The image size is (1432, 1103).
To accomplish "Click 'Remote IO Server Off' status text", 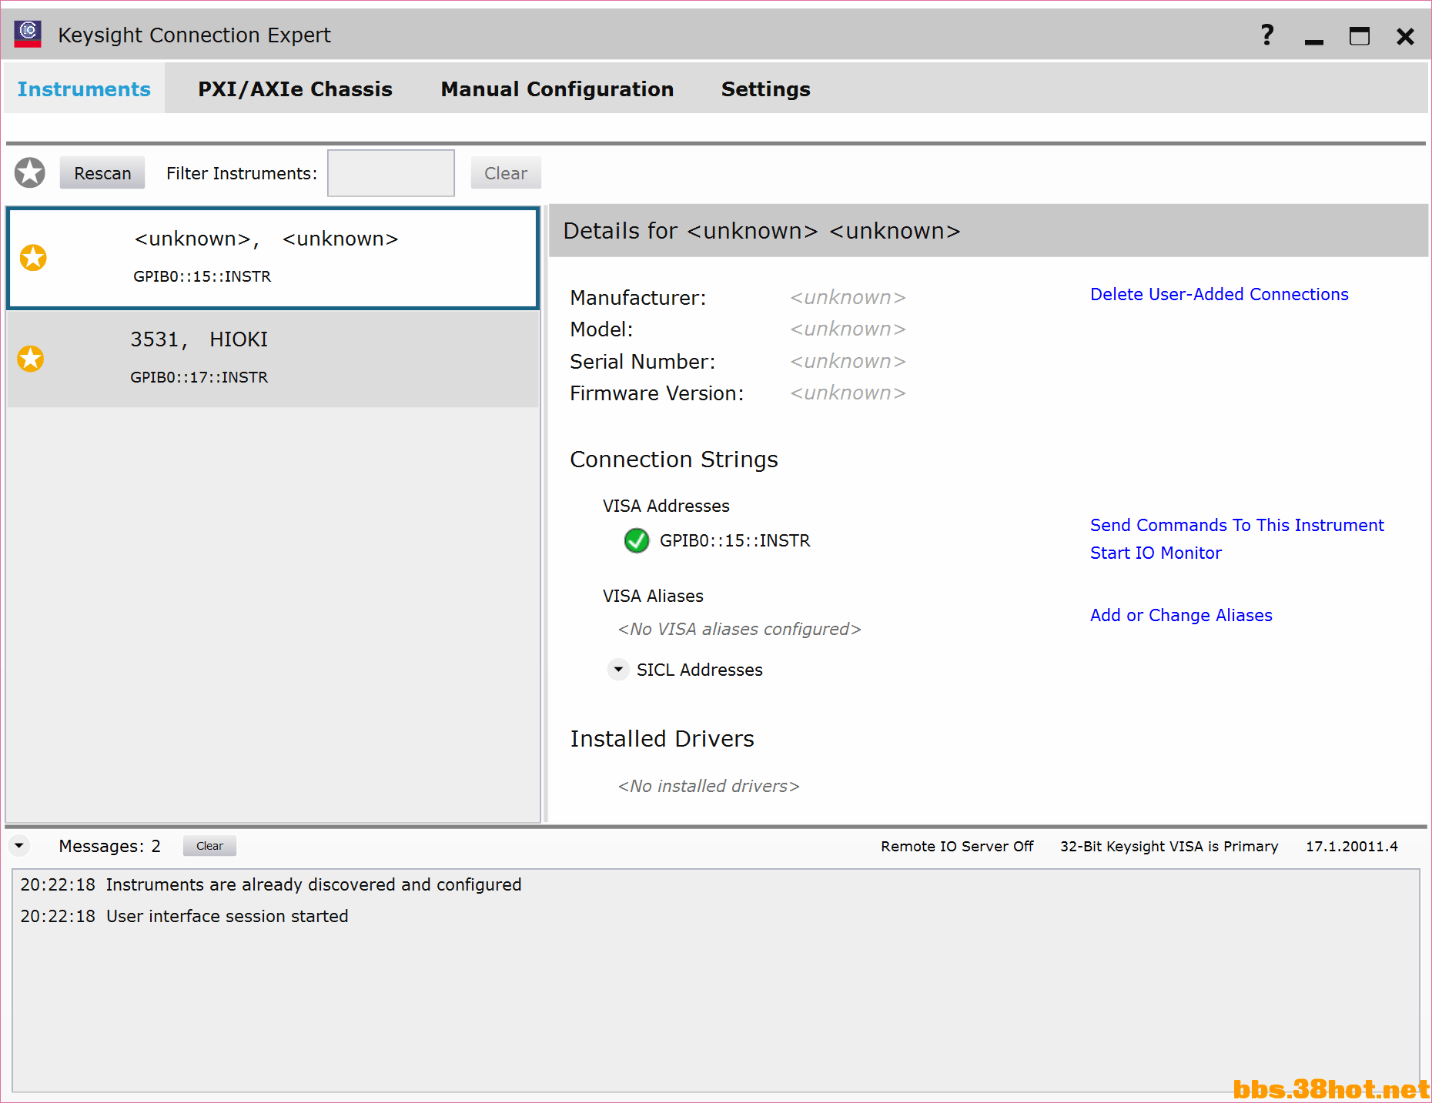I will 957,846.
